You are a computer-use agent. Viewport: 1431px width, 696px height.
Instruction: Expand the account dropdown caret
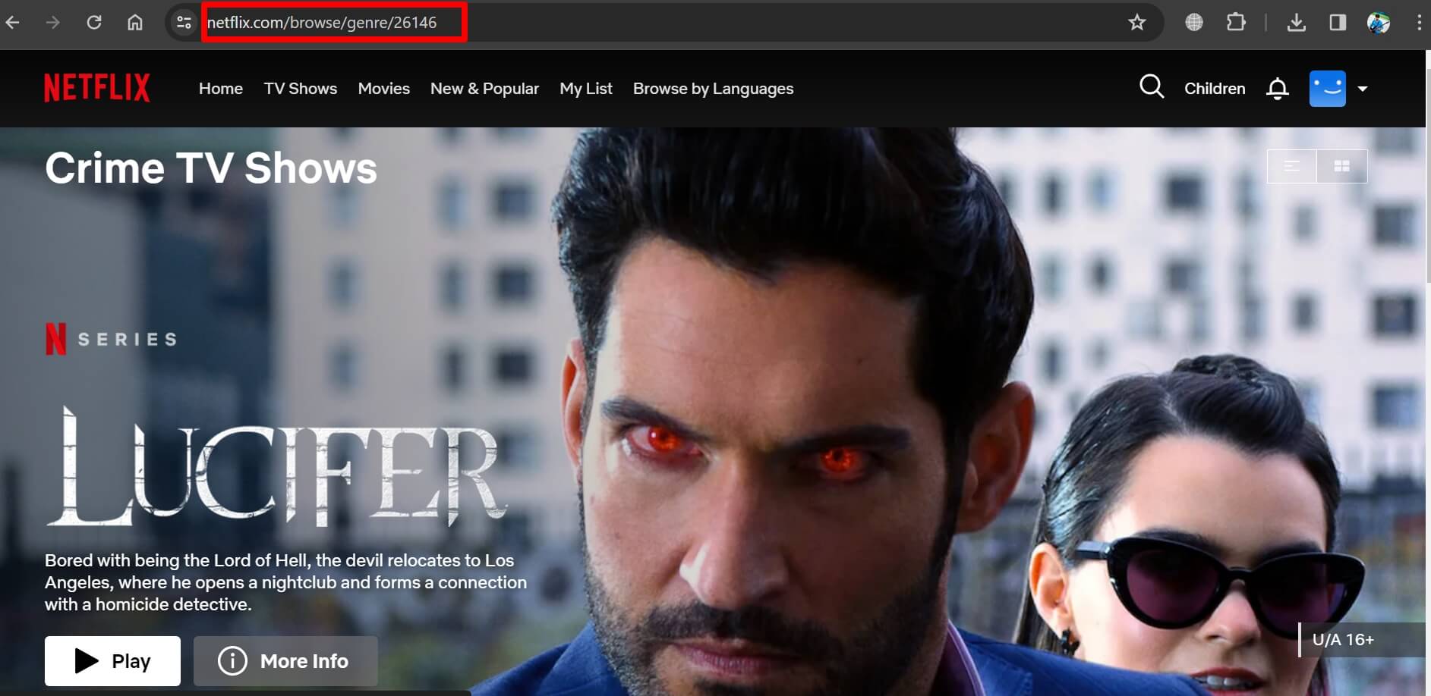pos(1363,89)
